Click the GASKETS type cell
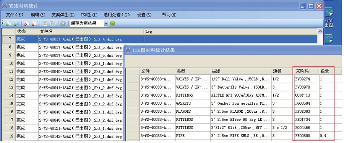Image resolution: width=344 pixels, height=143 pixels. pyautogui.click(x=183, y=103)
